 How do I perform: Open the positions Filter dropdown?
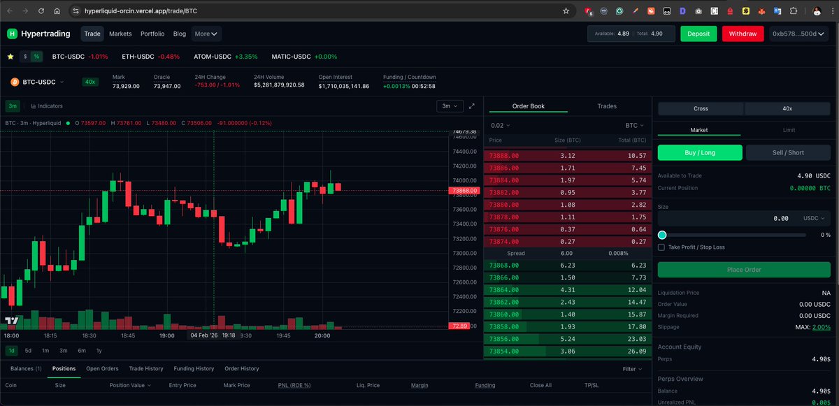tap(633, 369)
